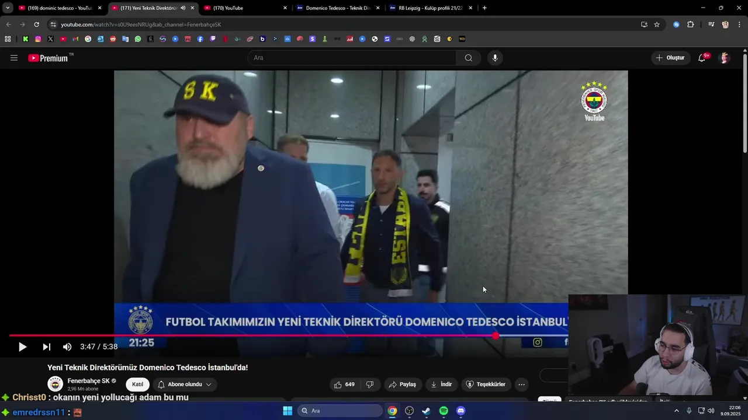Open the apps grid in bookmarks bar
The height and width of the screenshot is (420, 748).
[8, 39]
